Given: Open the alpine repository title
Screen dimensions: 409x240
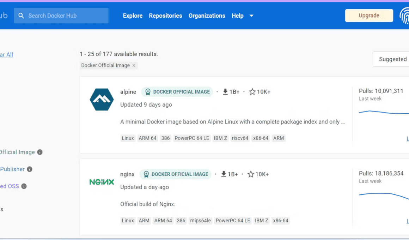Looking at the screenshot, I should click(x=128, y=92).
